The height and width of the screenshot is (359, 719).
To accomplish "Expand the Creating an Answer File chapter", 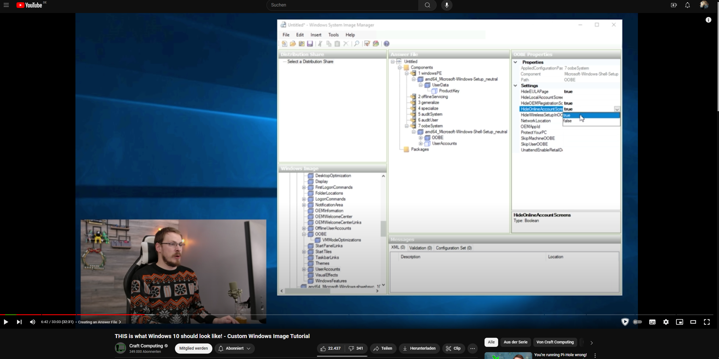I will tap(100, 322).
